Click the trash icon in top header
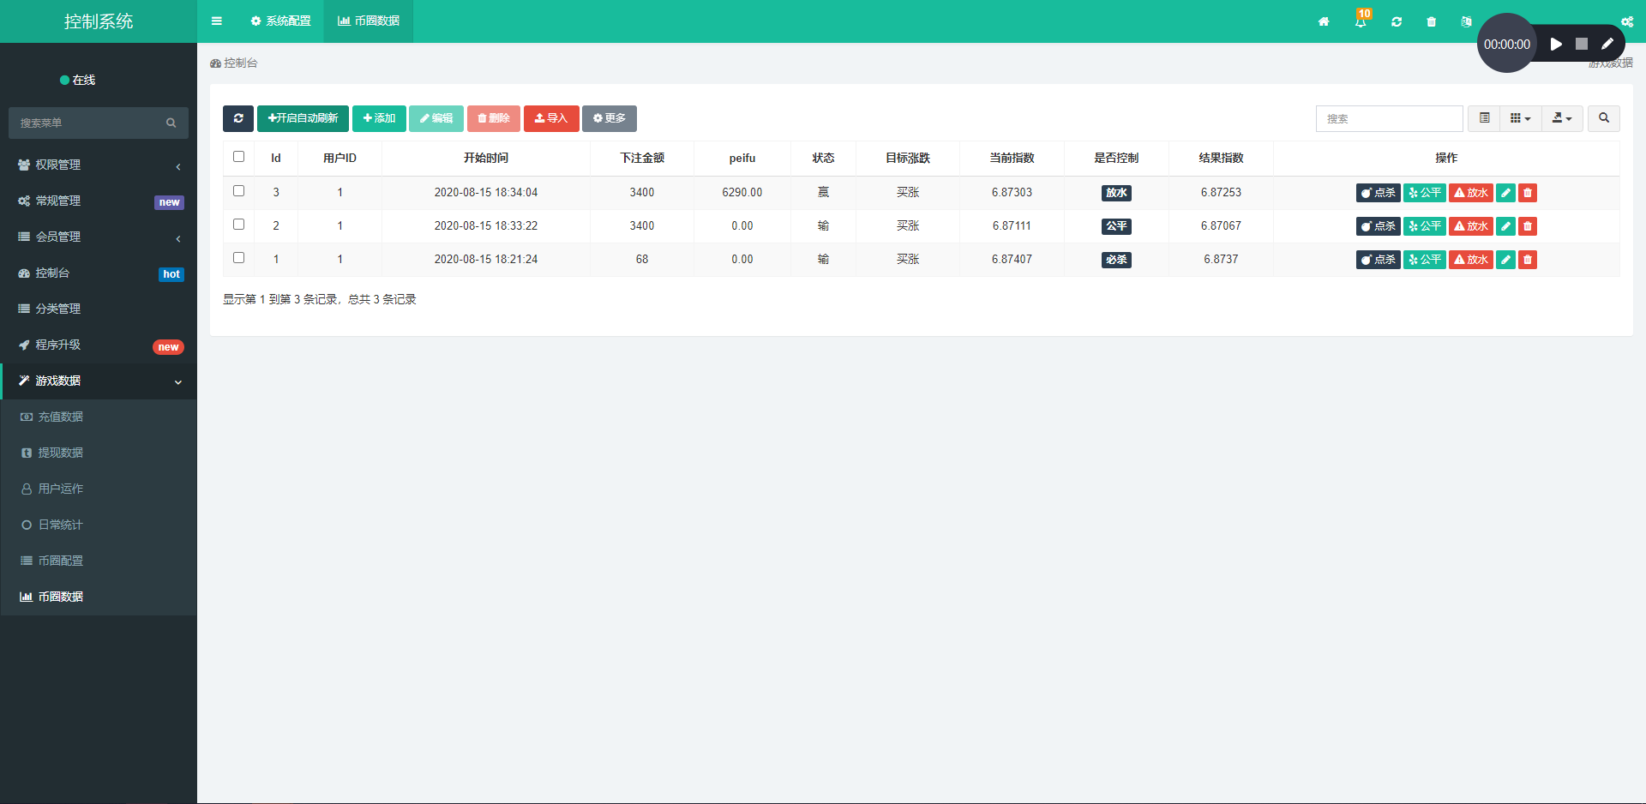 (x=1431, y=21)
